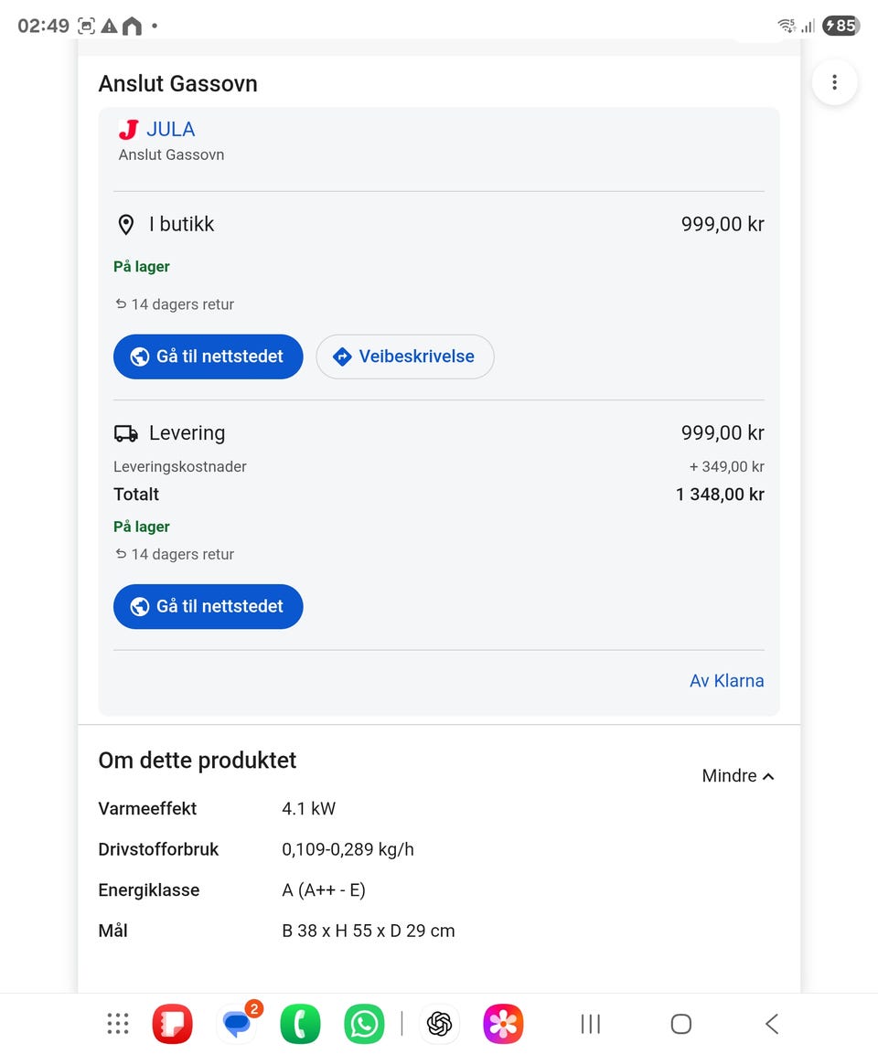Launch the red notes app in dock
Screen dimensions: 878x1054
point(172,1024)
